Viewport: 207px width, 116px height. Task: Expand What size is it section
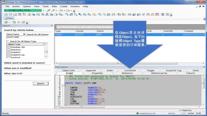click(x=13, y=73)
